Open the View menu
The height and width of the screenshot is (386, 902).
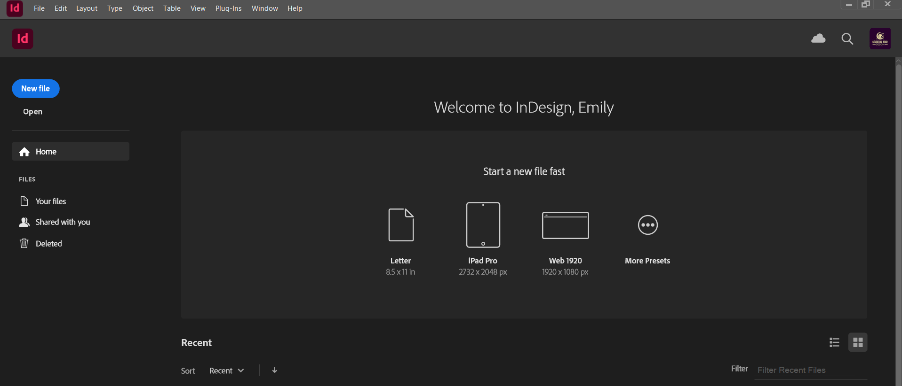point(198,8)
